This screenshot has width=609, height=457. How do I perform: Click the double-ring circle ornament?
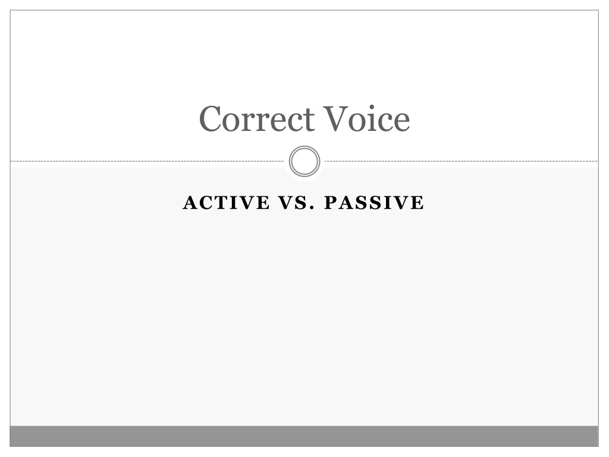coord(304,161)
